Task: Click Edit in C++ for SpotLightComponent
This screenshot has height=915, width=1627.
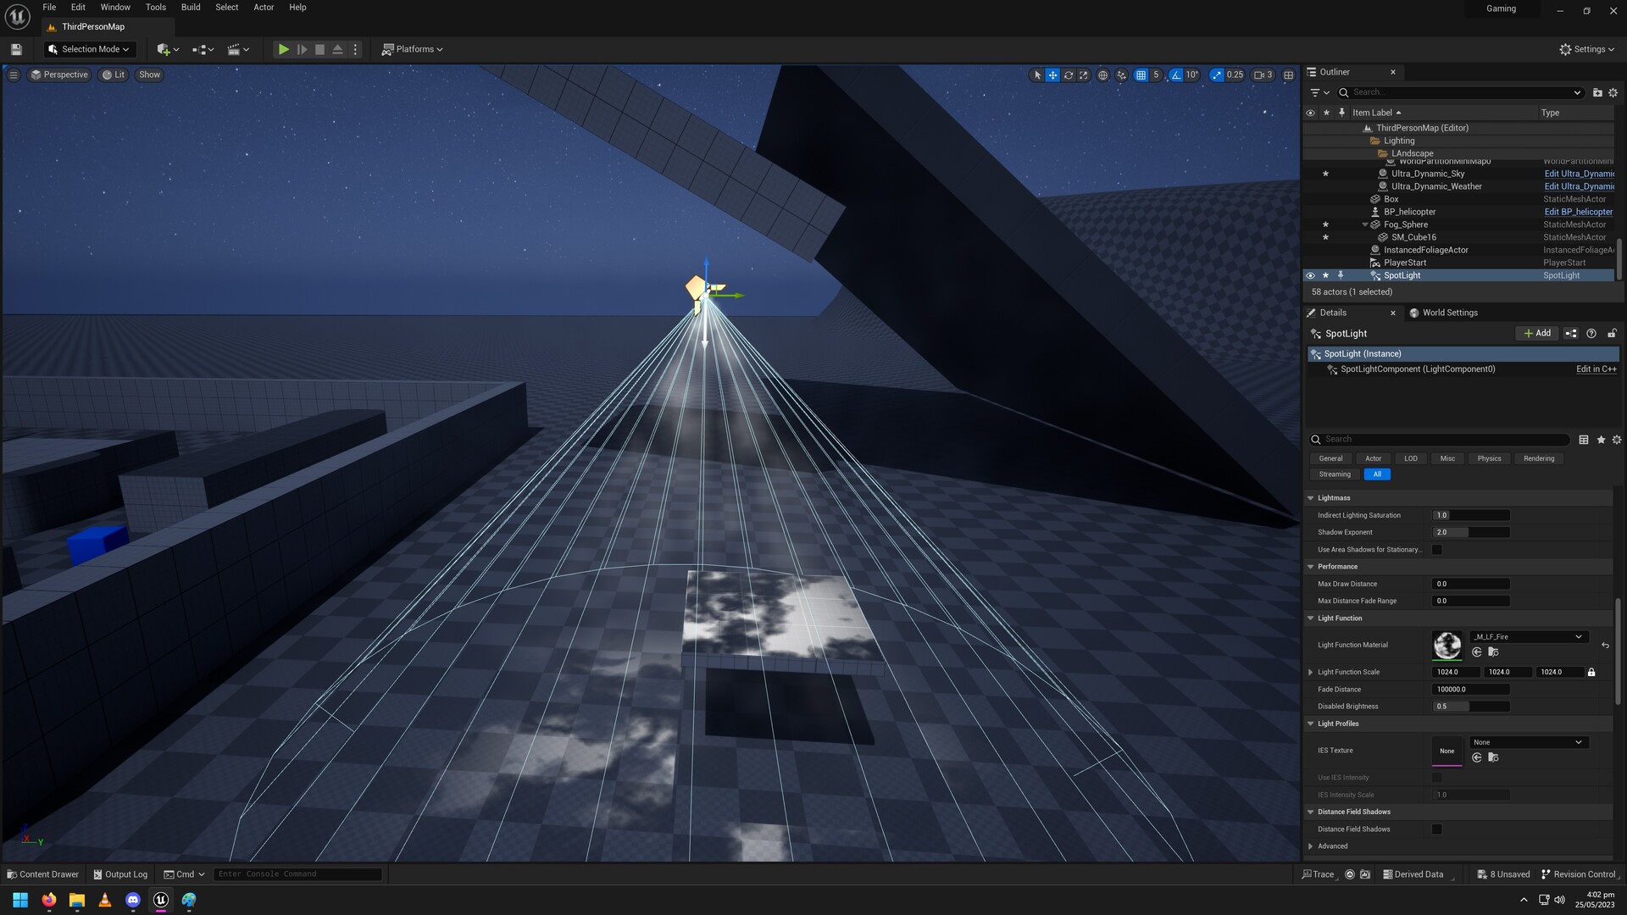Action: click(x=1595, y=369)
